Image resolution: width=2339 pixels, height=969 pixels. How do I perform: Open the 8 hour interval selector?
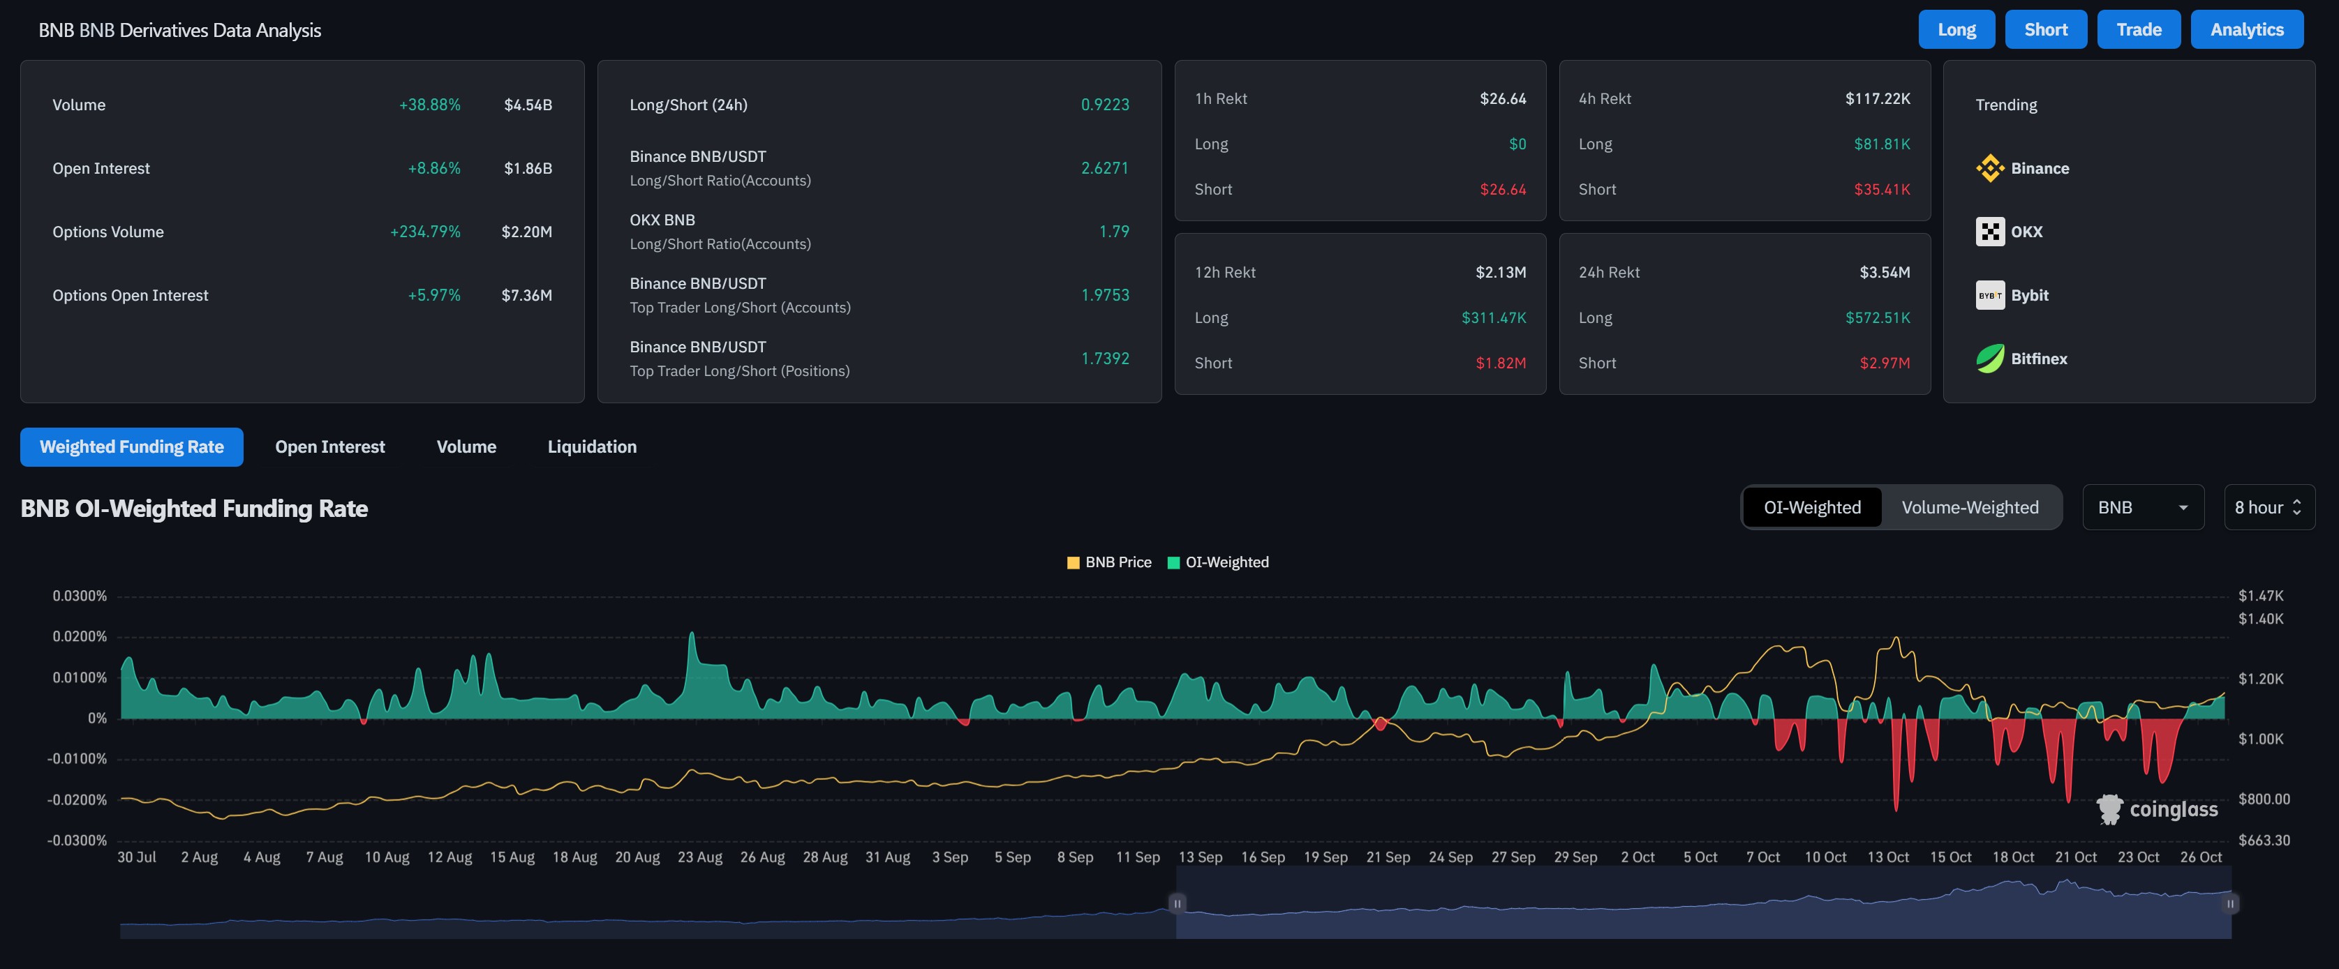coord(2269,507)
